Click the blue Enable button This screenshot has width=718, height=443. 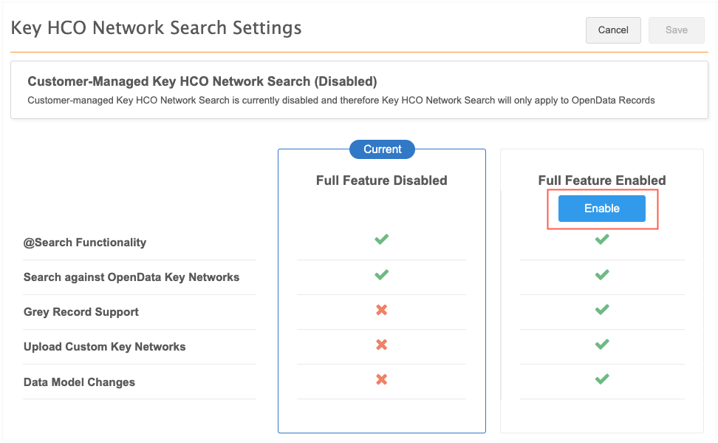pyautogui.click(x=601, y=209)
